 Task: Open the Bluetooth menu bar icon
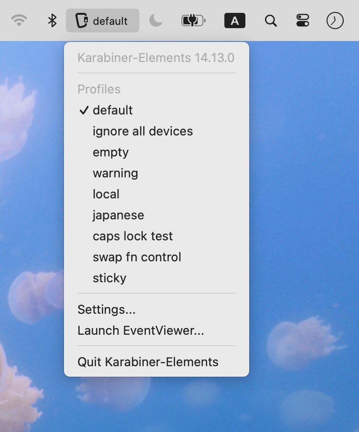coord(52,21)
